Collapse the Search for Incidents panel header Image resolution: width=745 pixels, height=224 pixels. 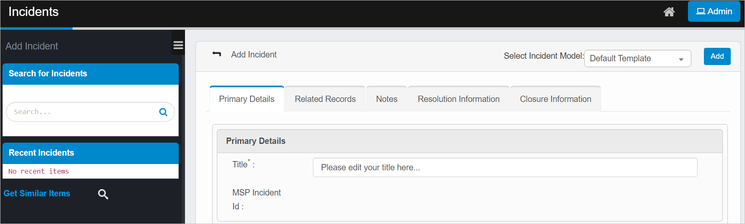(x=91, y=74)
